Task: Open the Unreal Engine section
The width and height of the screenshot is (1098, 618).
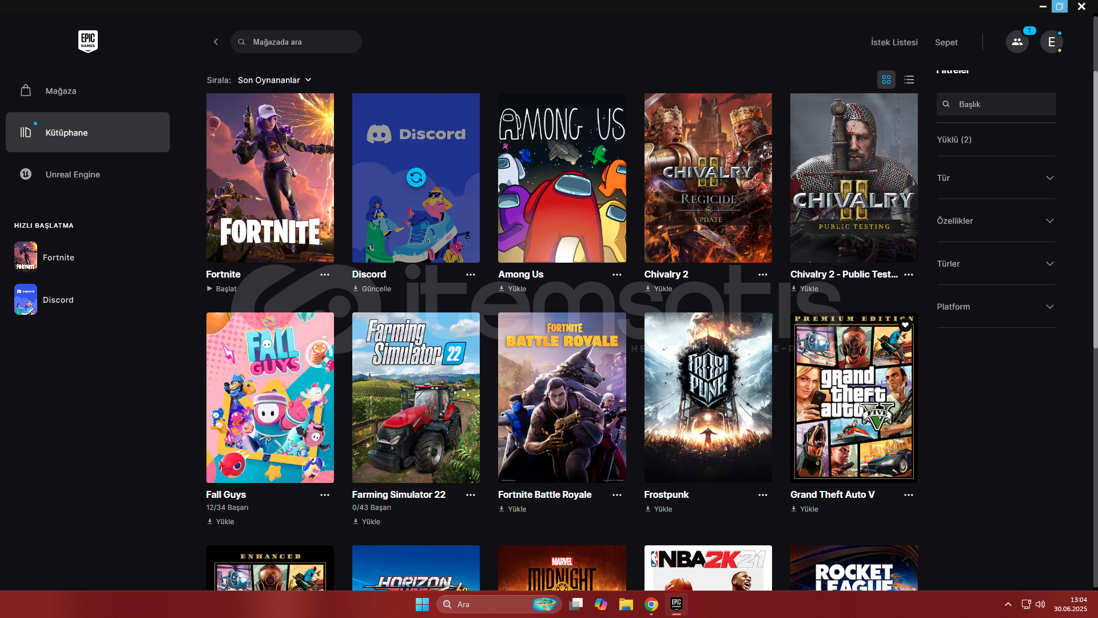Action: (x=87, y=174)
